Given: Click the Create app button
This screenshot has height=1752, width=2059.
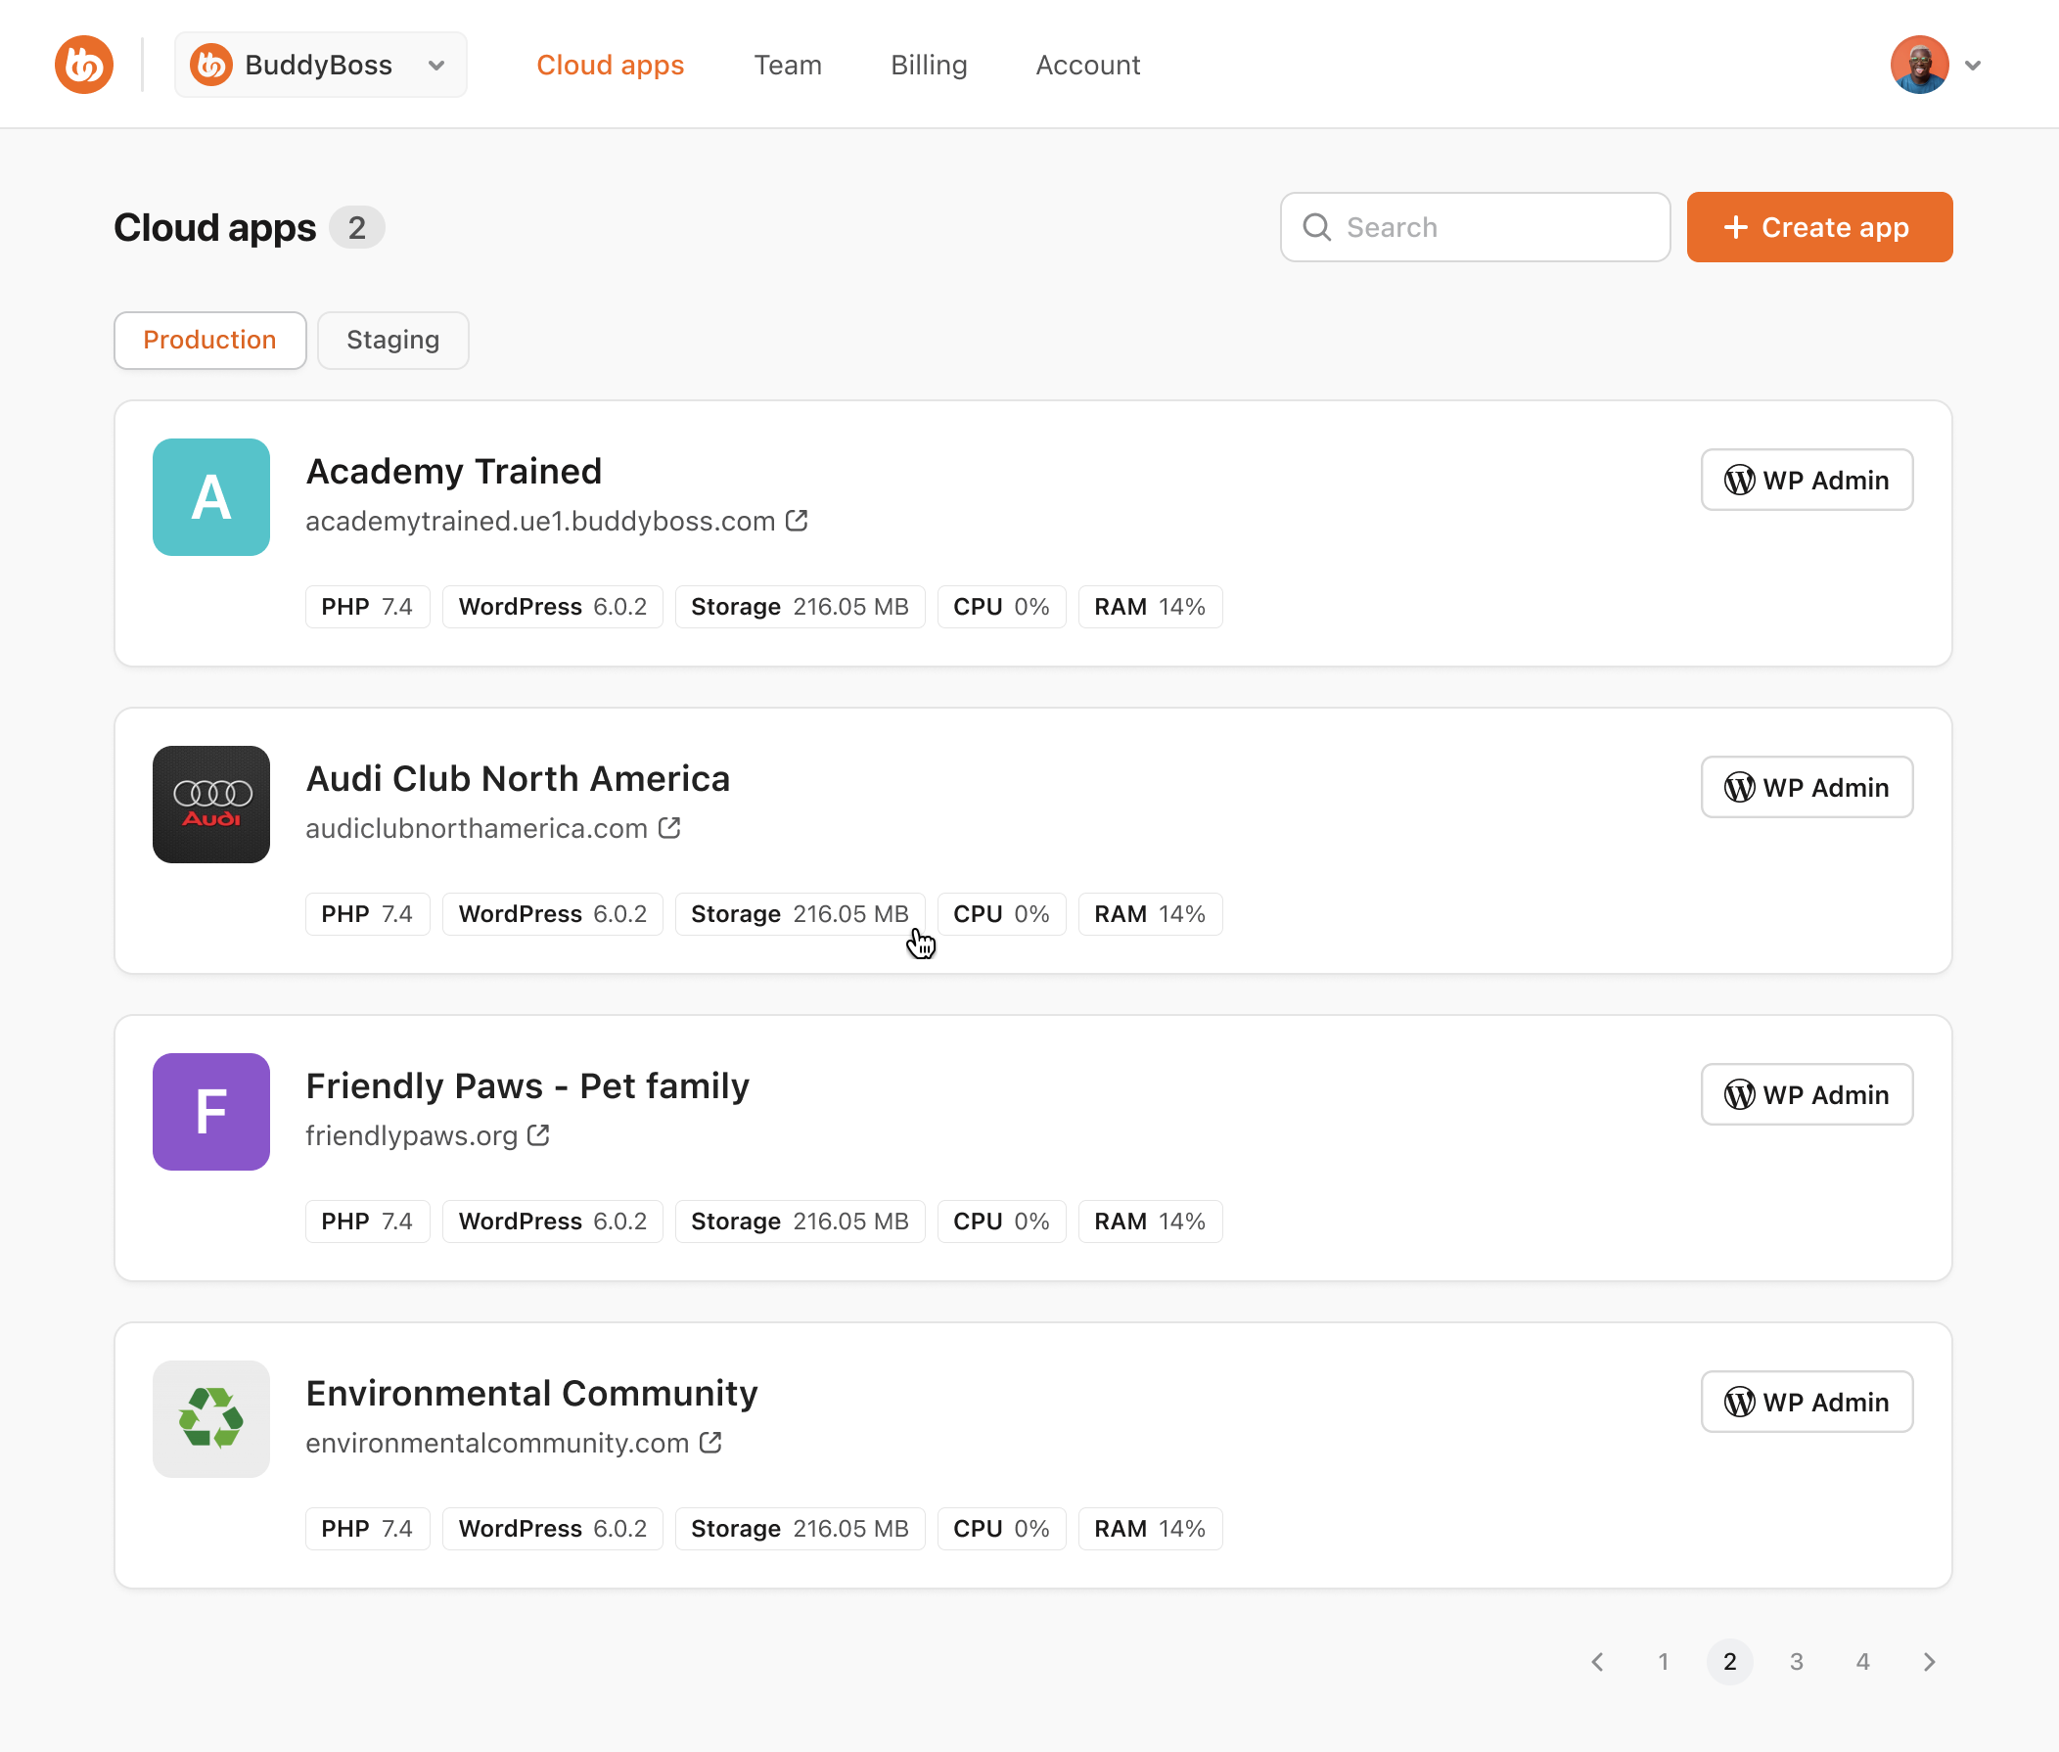Looking at the screenshot, I should pos(1818,227).
